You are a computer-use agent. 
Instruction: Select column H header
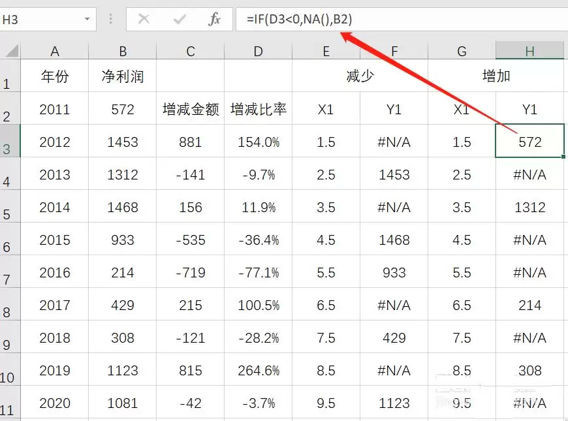tap(529, 51)
